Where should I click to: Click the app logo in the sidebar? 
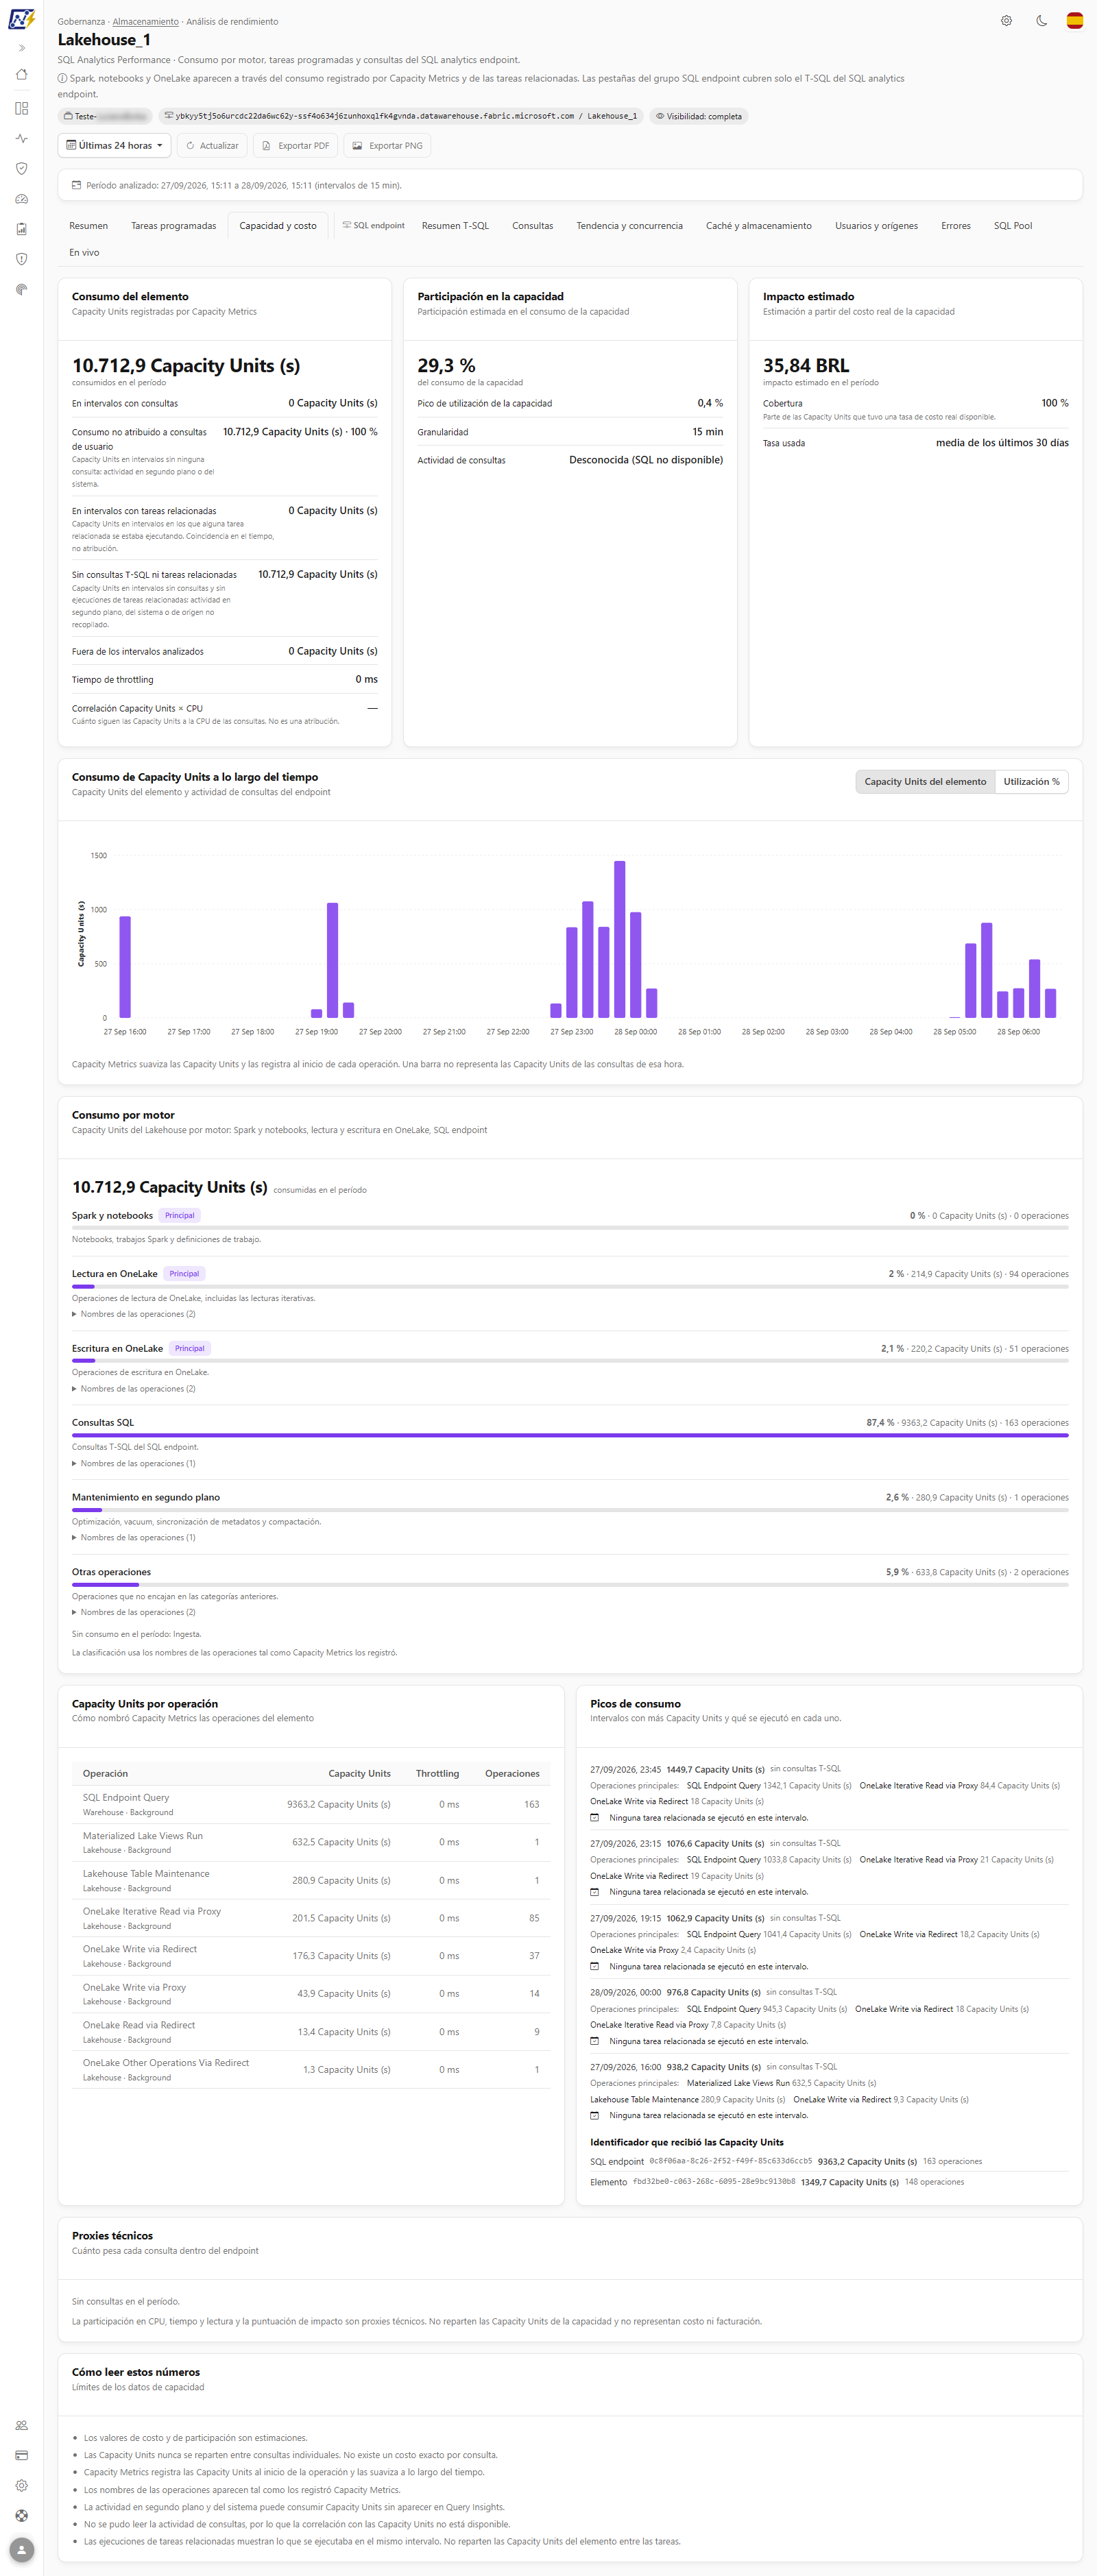21,19
